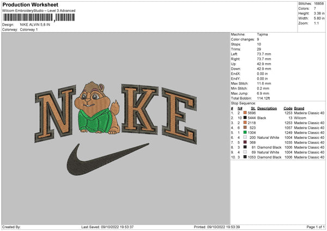The image size is (327, 231).
Task: Click the Brand column header
Action: click(299, 108)
